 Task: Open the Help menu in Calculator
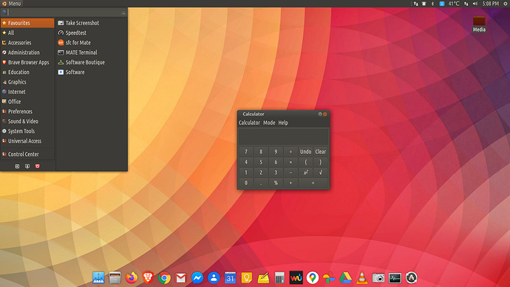tap(283, 123)
